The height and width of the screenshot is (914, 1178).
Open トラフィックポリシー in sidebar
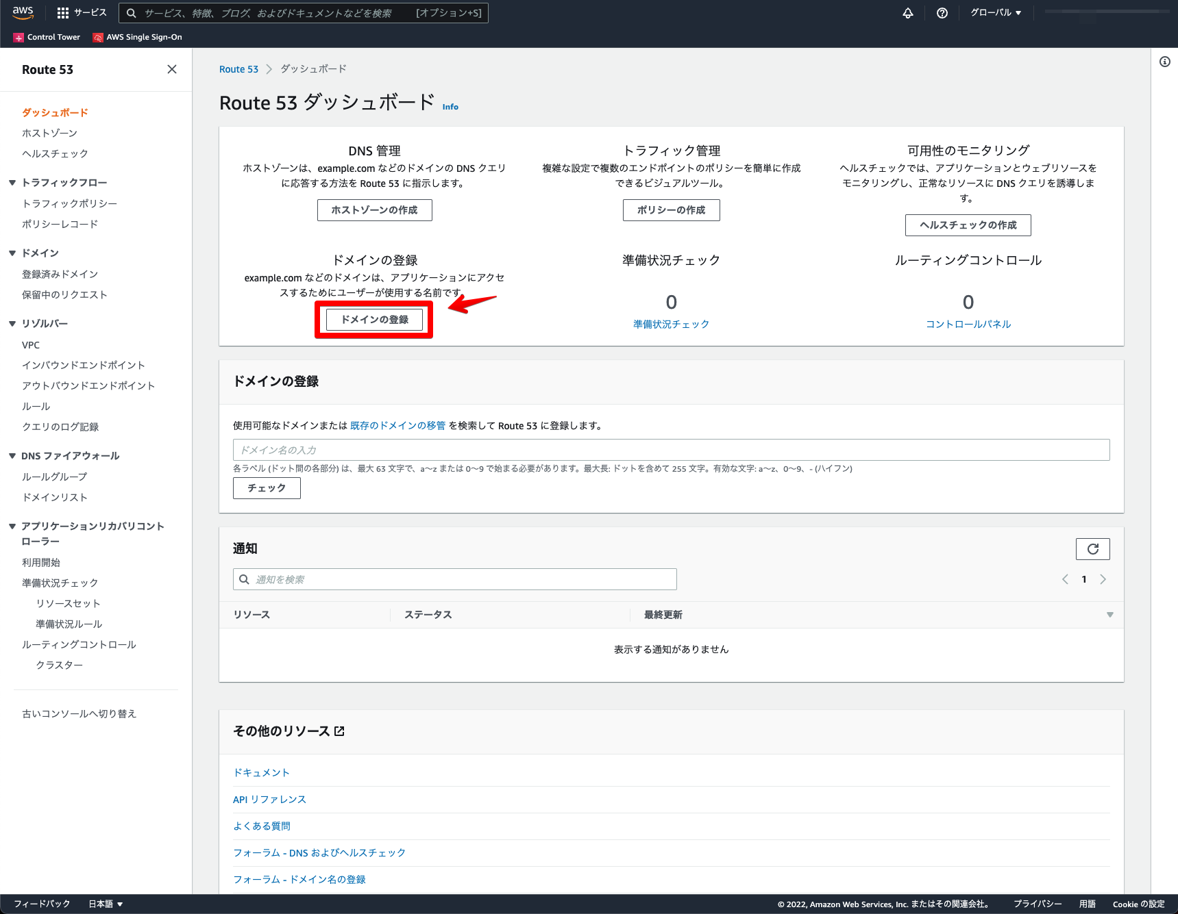point(69,203)
